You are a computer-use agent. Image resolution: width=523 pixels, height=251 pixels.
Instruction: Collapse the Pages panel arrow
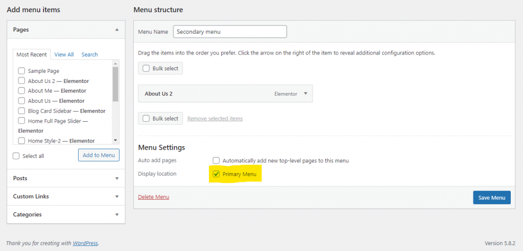tap(117, 30)
